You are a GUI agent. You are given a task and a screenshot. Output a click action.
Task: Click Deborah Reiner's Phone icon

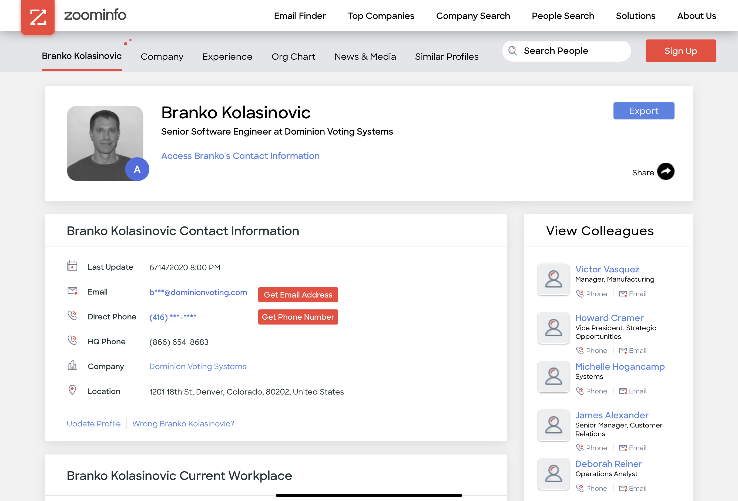pyautogui.click(x=580, y=488)
